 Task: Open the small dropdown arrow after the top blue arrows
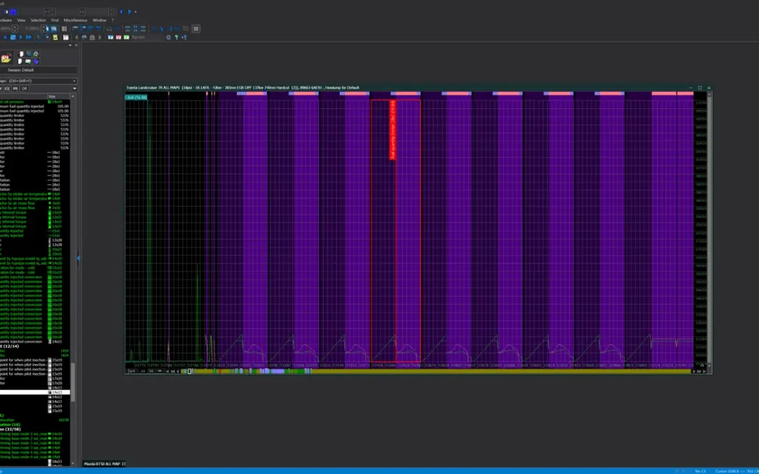(x=136, y=12)
